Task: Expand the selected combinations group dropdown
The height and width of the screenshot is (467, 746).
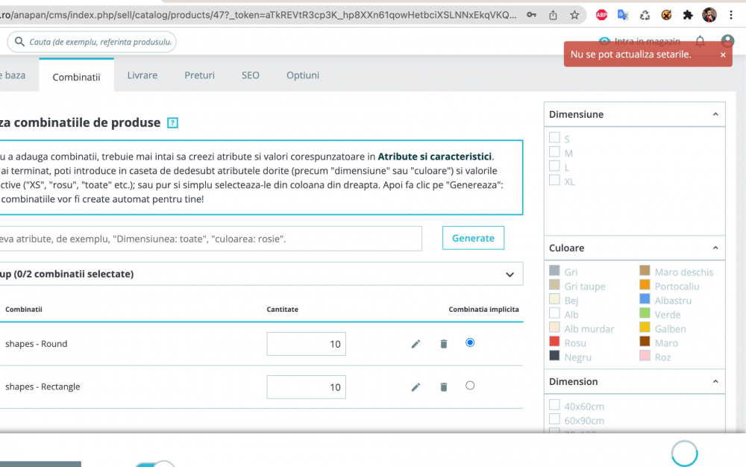Action: point(510,274)
